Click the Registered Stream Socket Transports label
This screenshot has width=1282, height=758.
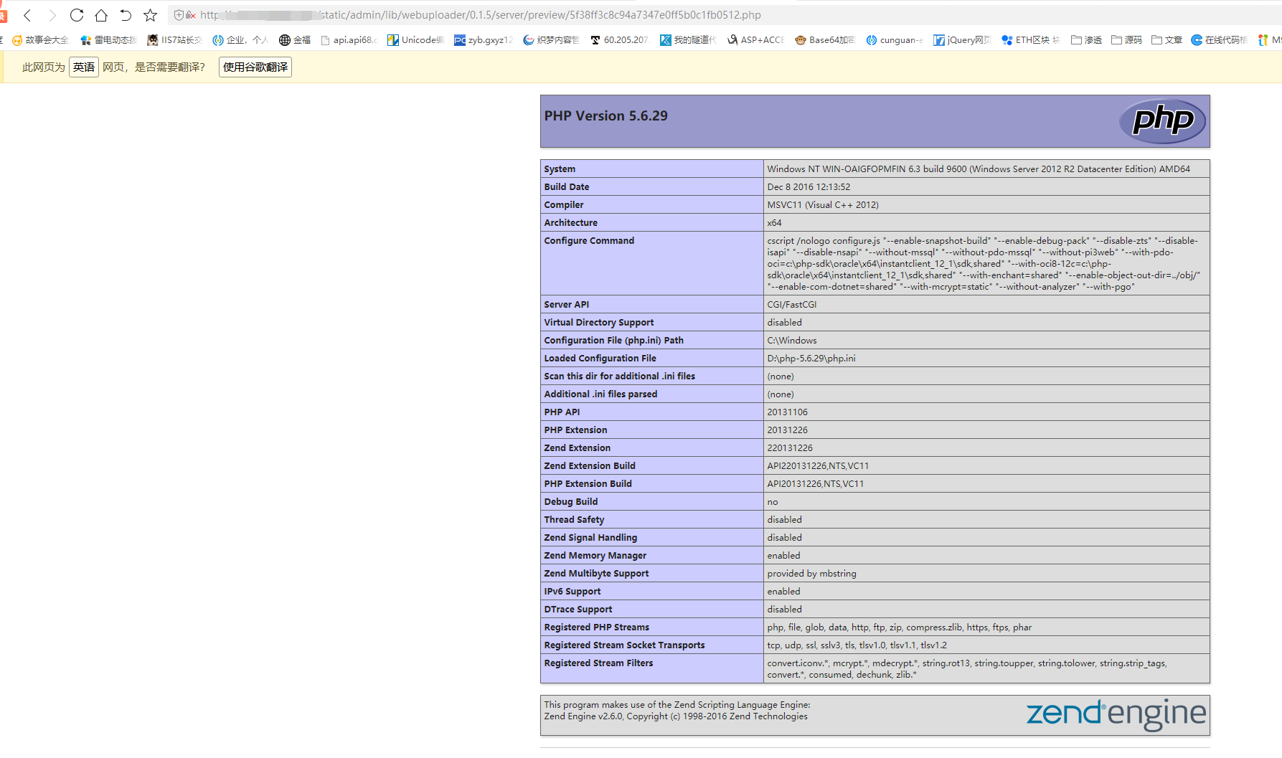click(x=624, y=645)
